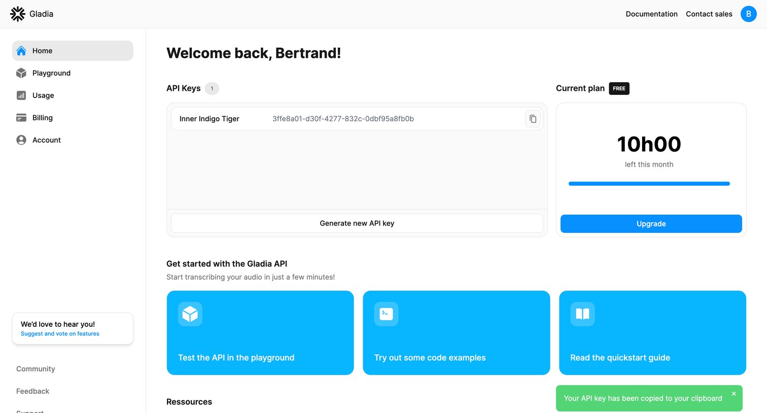Screen dimensions: 767x413
Task: Click the Account person icon in sidebar
Action: [x=21, y=140]
